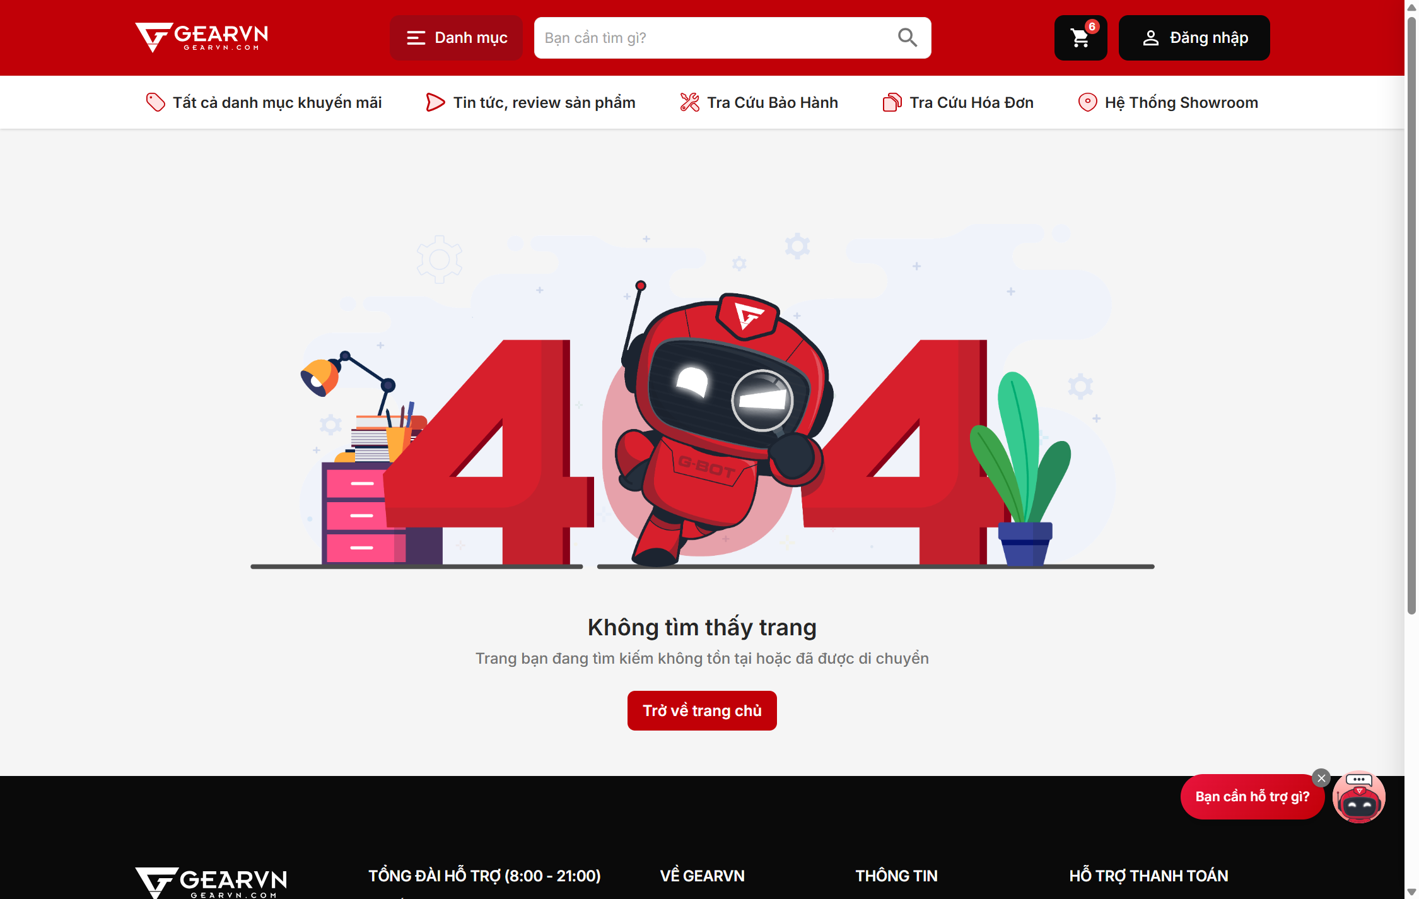Click the GEARVN logo in the footer

click(211, 882)
